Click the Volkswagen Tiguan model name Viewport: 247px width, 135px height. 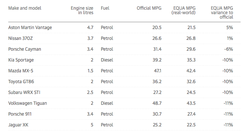[x=28, y=103]
